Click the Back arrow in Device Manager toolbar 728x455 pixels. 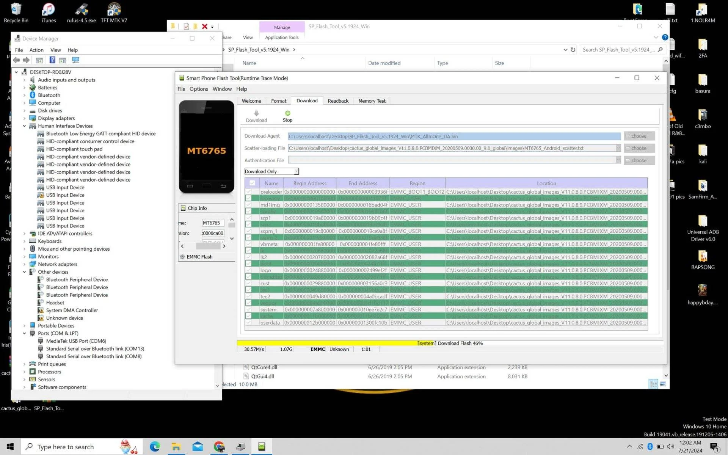click(x=16, y=60)
